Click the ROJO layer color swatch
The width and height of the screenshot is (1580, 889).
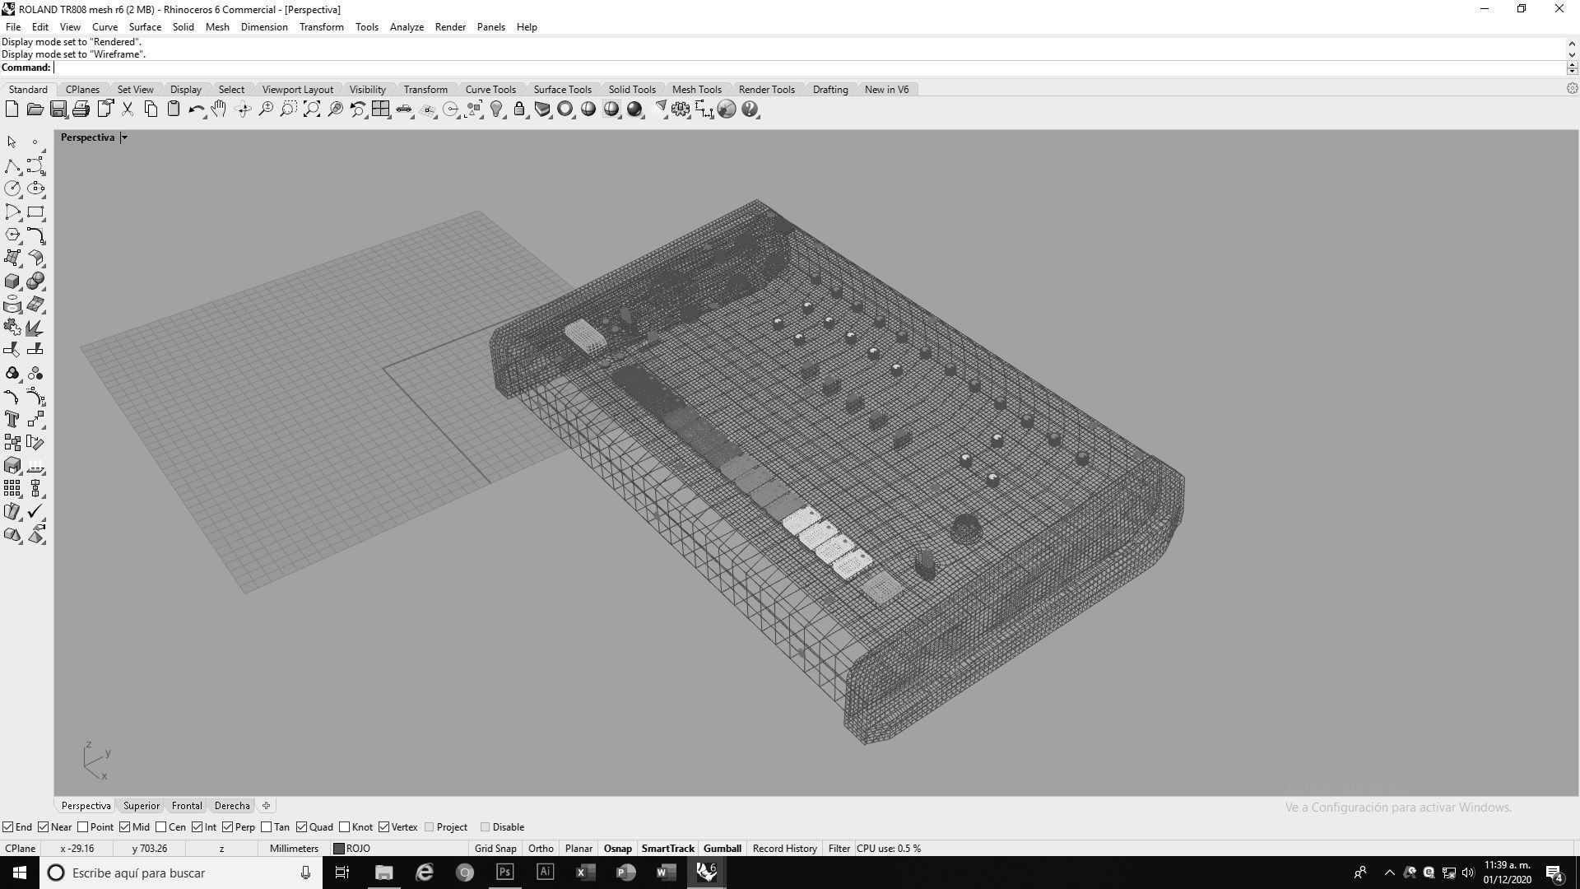point(338,849)
